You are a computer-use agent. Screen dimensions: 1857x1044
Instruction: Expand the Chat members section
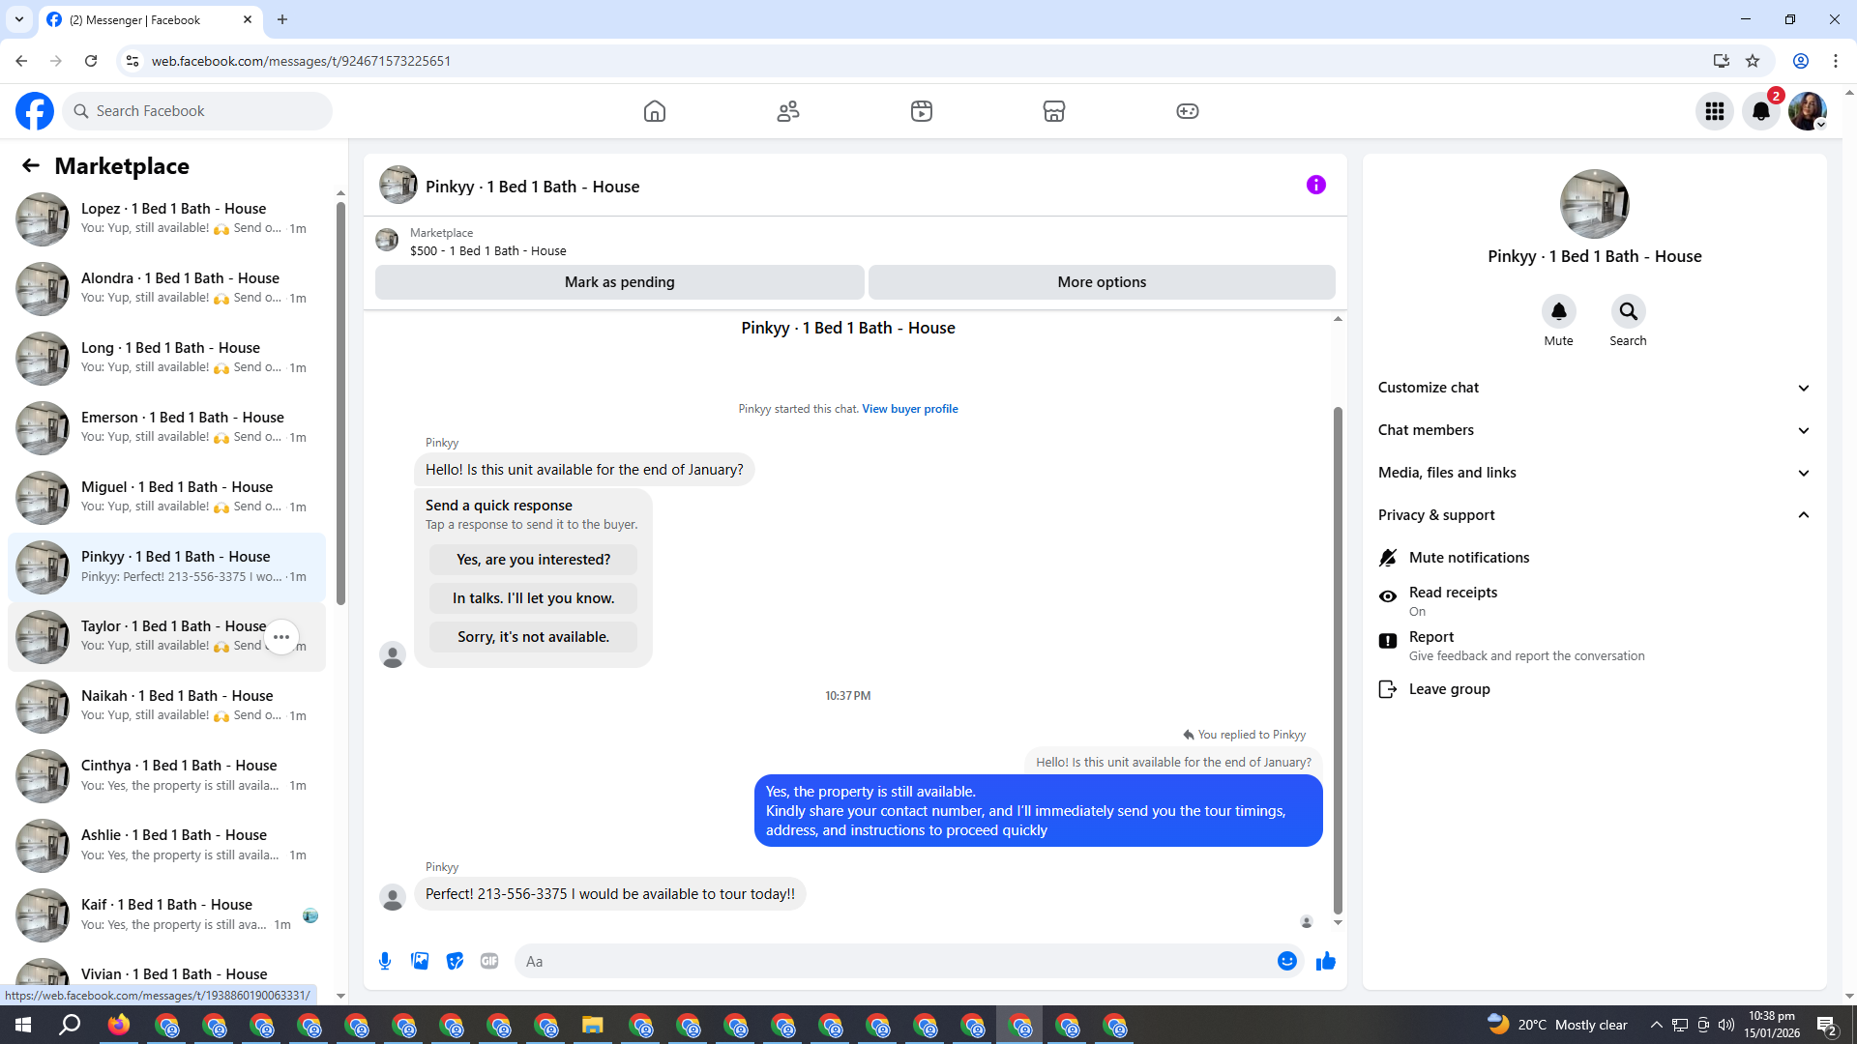point(1592,430)
